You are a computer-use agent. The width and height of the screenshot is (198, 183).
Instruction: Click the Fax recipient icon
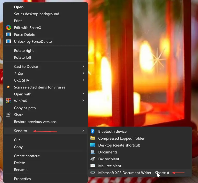tap(93, 159)
